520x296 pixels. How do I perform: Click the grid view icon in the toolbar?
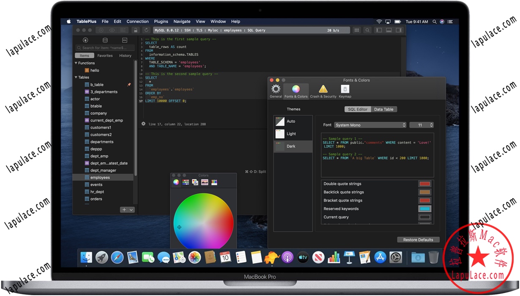click(356, 30)
